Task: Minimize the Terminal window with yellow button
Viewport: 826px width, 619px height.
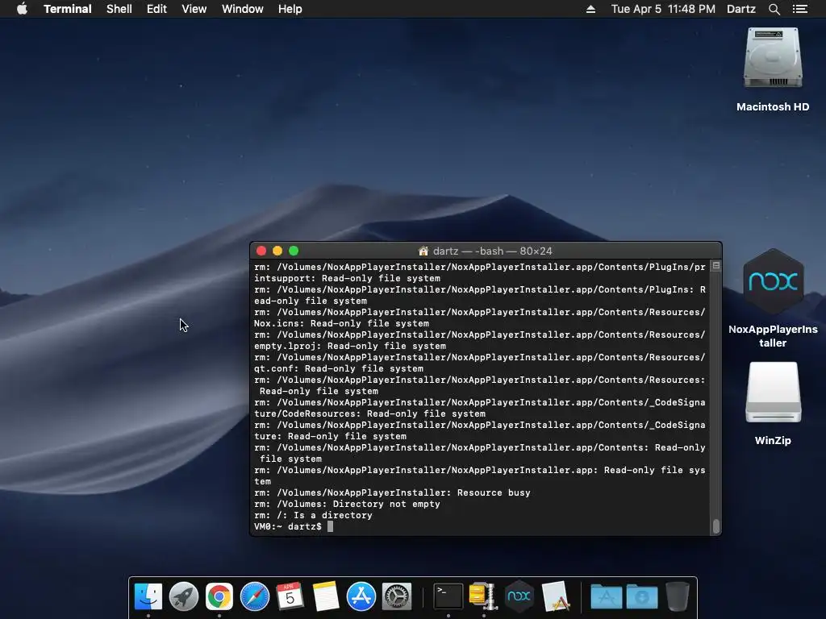Action: [277, 251]
